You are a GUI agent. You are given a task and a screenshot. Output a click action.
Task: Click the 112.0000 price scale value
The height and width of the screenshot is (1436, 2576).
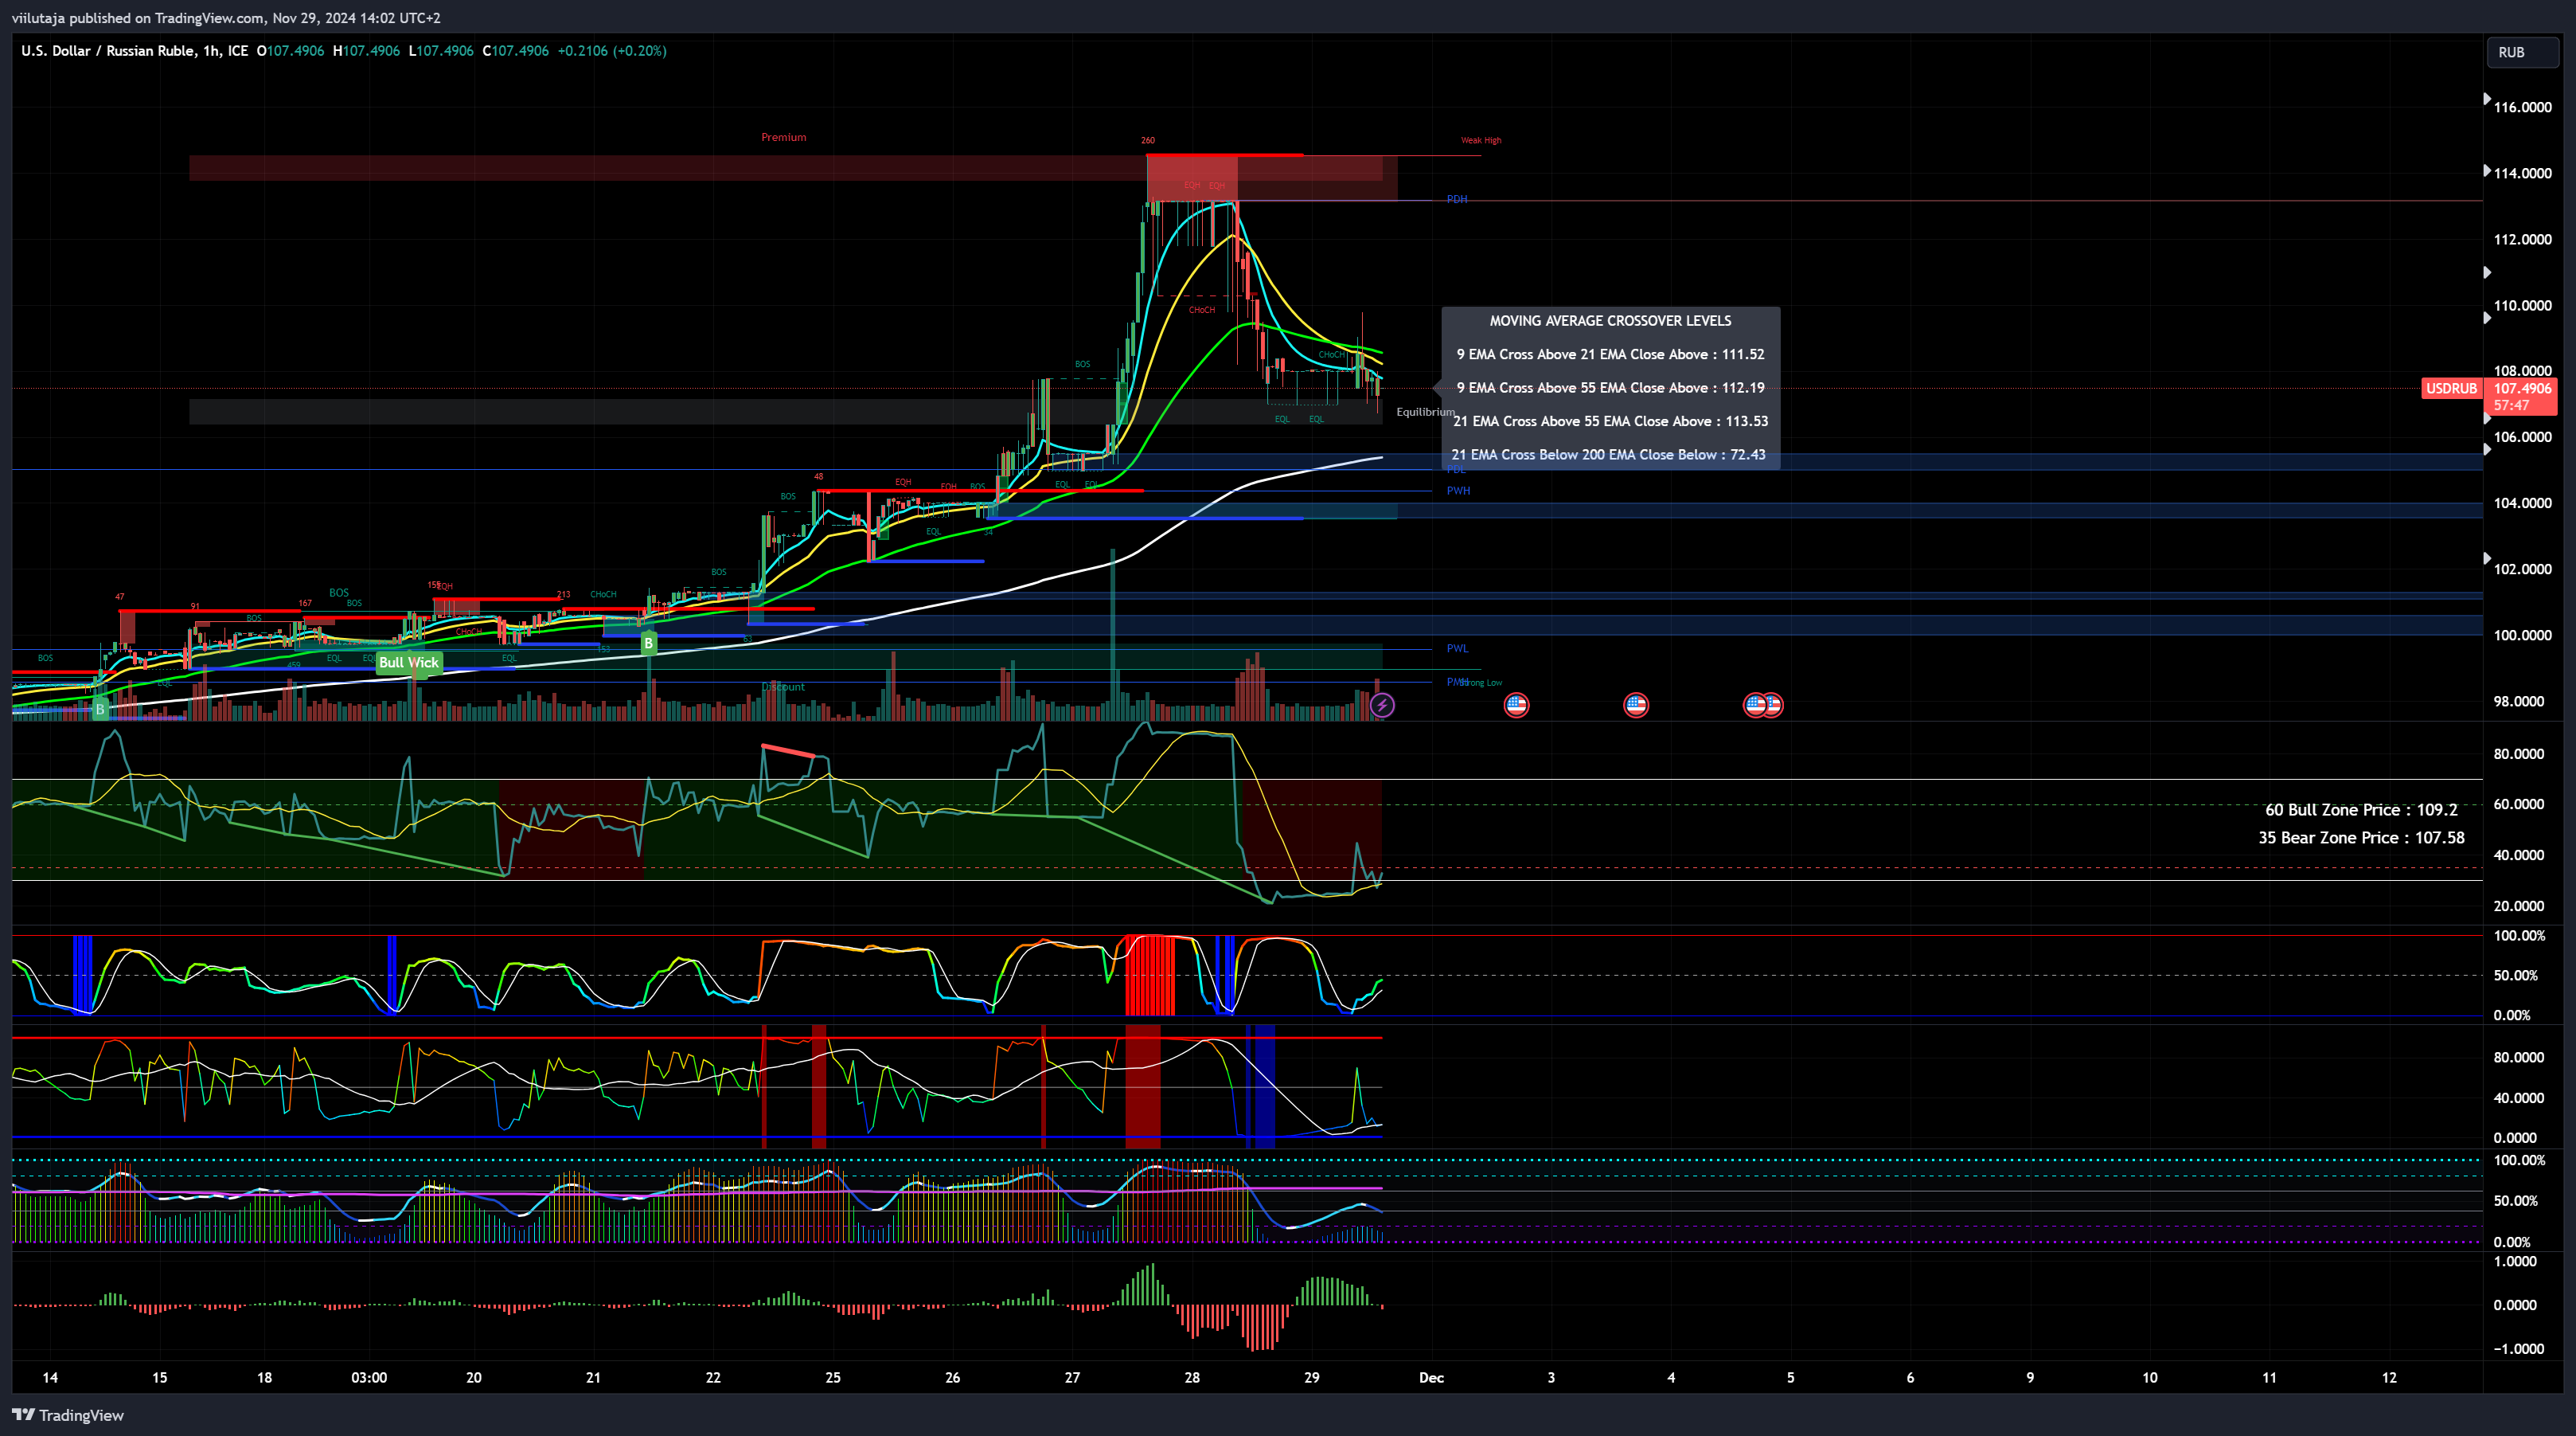tap(2522, 239)
